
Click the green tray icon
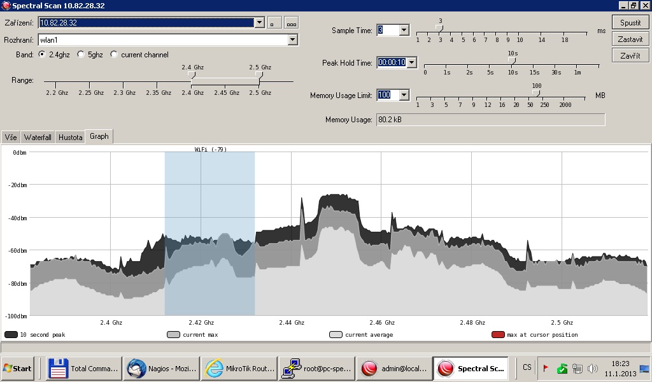tap(562, 368)
